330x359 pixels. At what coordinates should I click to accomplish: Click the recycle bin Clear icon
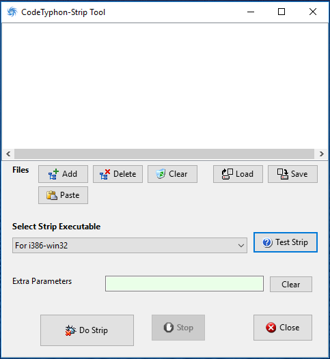click(x=161, y=174)
